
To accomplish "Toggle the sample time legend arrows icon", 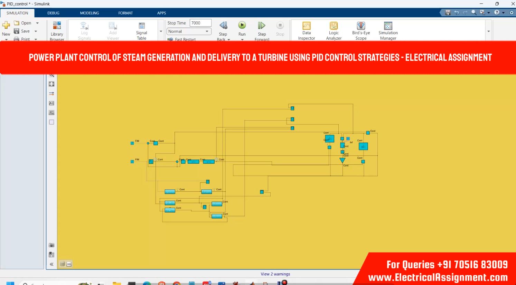I will [x=51, y=94].
